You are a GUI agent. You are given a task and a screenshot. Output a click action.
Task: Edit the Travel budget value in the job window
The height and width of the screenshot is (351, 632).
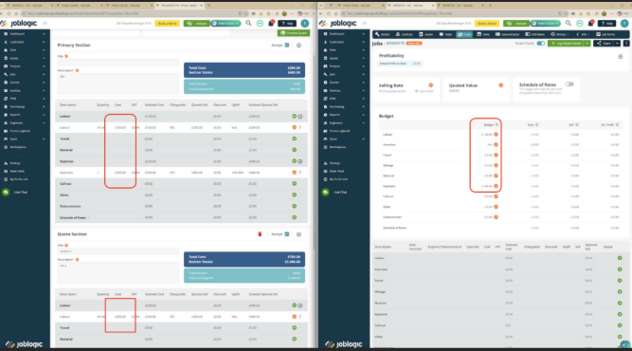[497, 155]
